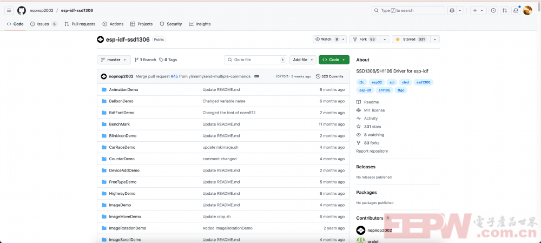
Task: Go to GitHub home via Octocat logo
Action: [x=22, y=10]
